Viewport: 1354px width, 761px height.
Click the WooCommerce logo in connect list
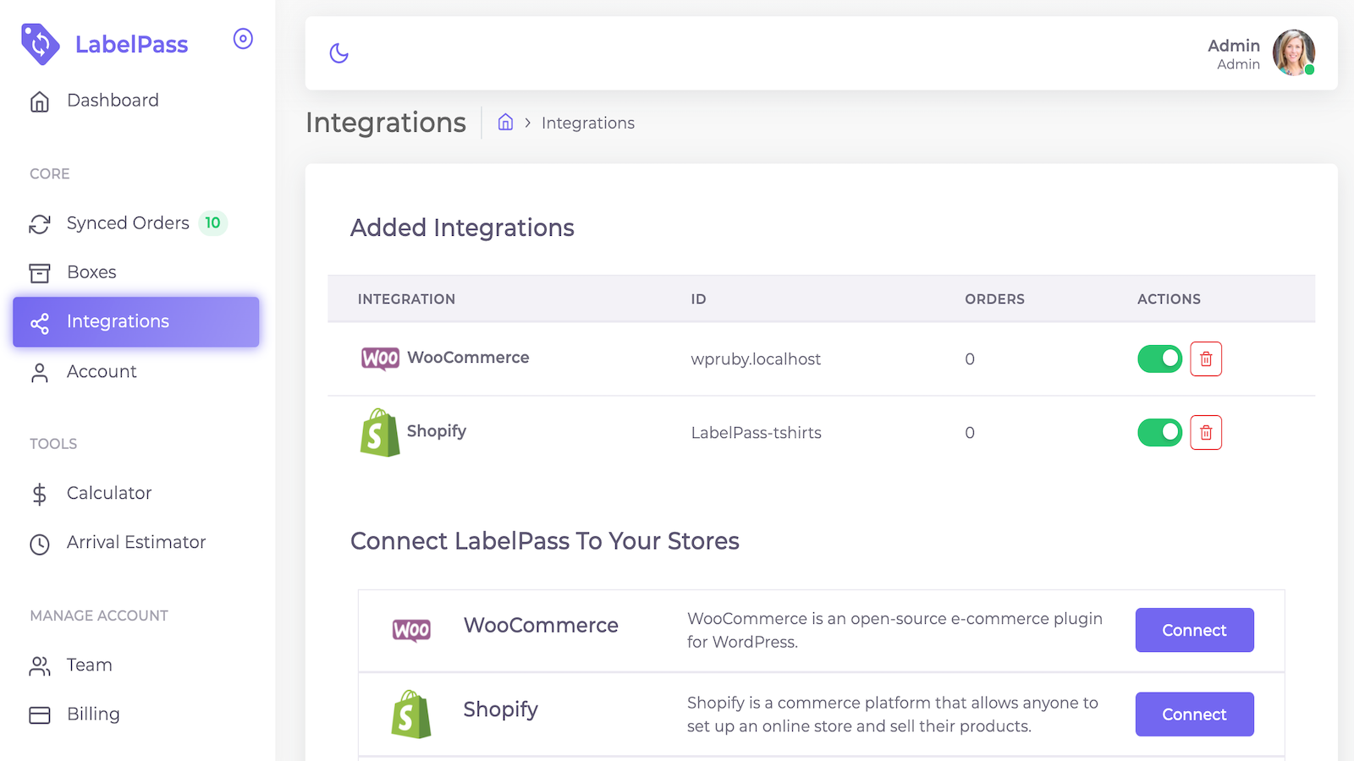(411, 630)
